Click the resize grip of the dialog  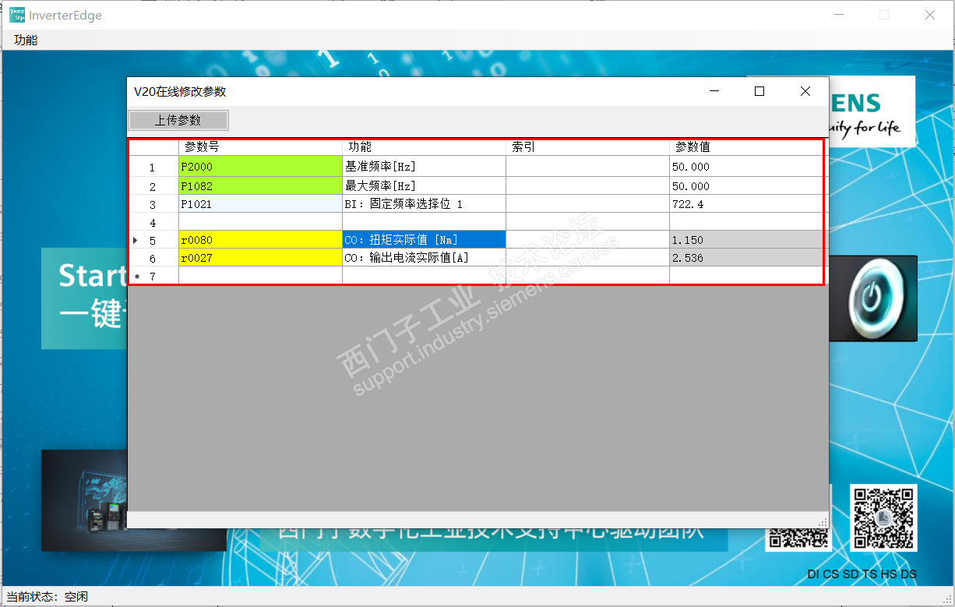coord(823,522)
